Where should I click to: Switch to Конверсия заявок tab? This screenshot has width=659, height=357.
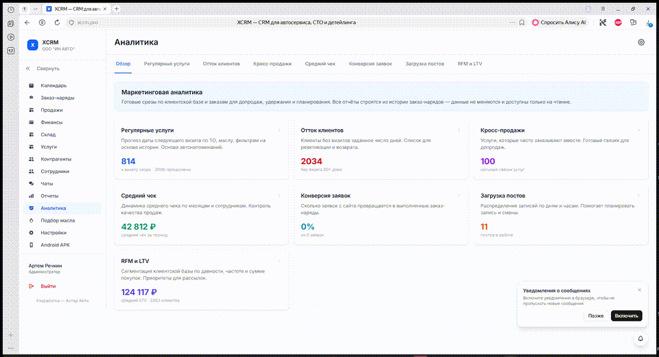pyautogui.click(x=370, y=64)
